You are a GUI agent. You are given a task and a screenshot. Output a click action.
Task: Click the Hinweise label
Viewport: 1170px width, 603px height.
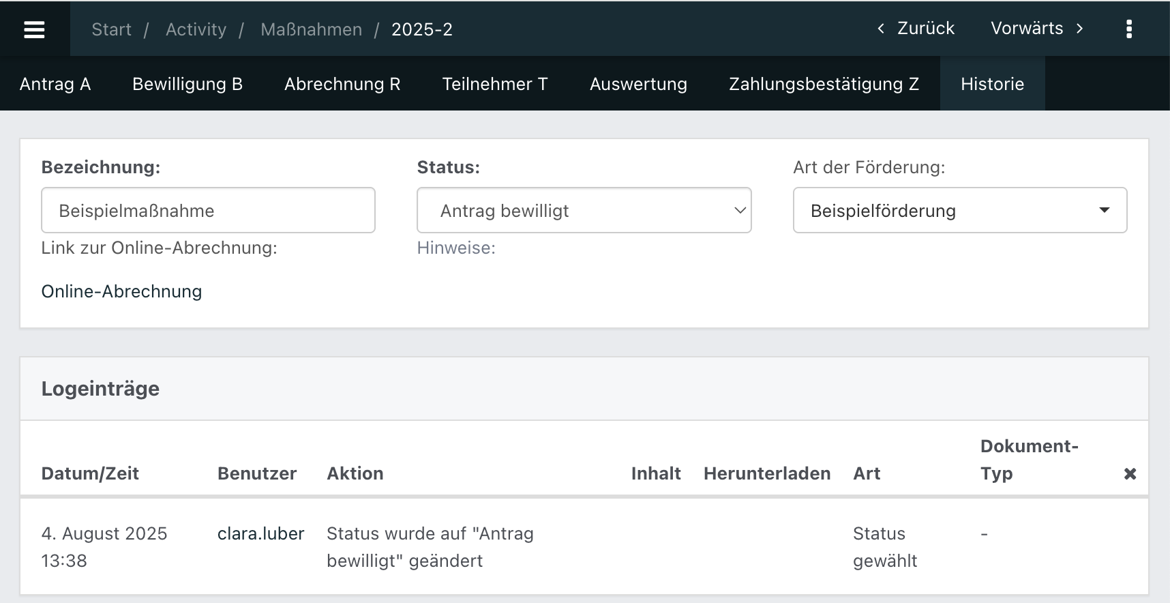[456, 248]
